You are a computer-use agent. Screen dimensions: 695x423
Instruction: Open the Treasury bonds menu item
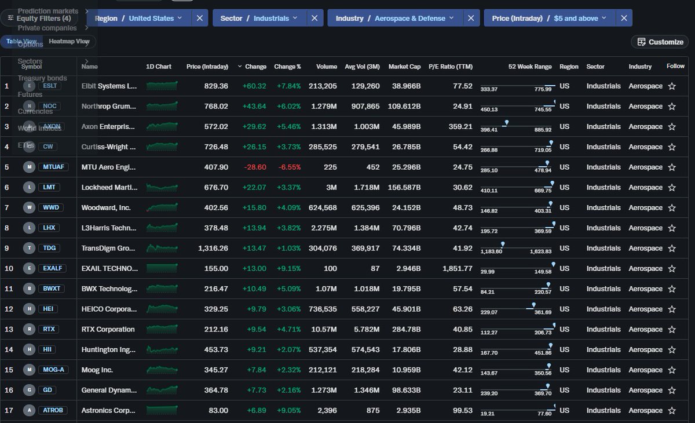pyautogui.click(x=42, y=78)
